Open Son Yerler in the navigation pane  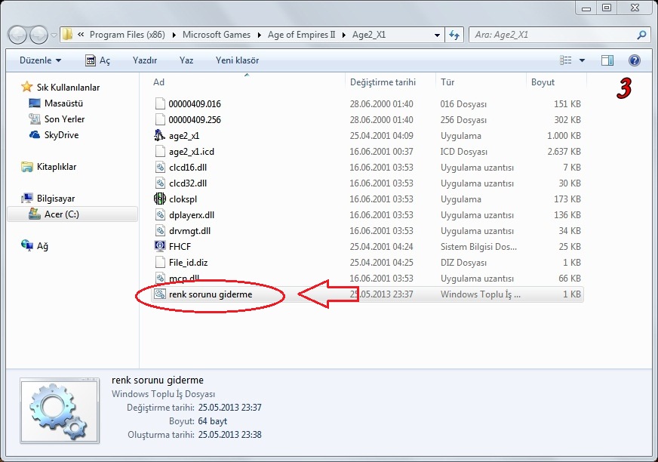[64, 119]
